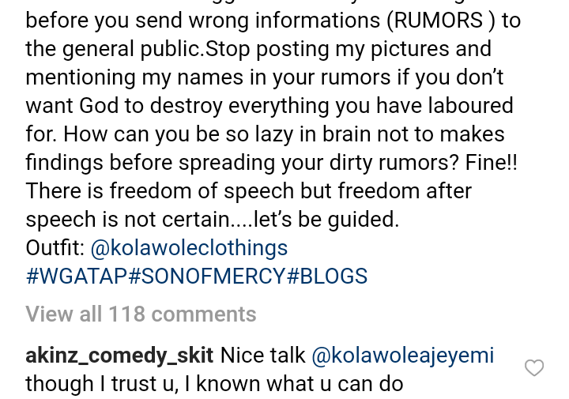Open the #BLOGS hashtag
Image resolution: width=569 pixels, height=399 pixels.
click(x=326, y=276)
